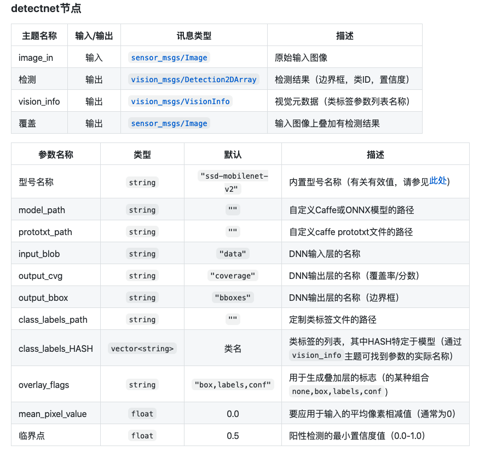Click the 输入/输出 column header
Image resolution: width=479 pixels, height=451 pixels.
click(94, 36)
